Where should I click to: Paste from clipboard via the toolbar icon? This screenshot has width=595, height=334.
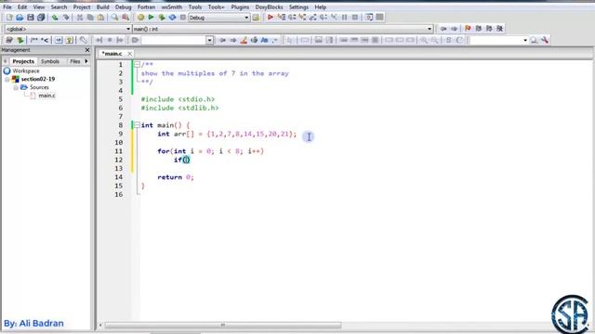pyautogui.click(x=101, y=18)
